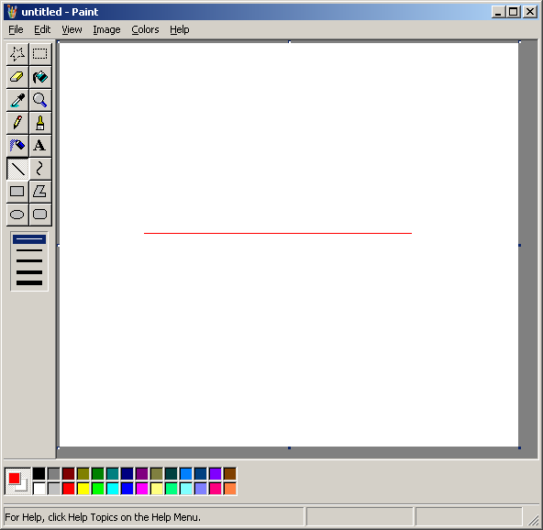Pick the Fill With Color bucket tool
Image resolution: width=543 pixels, height=530 pixels.
[40, 77]
